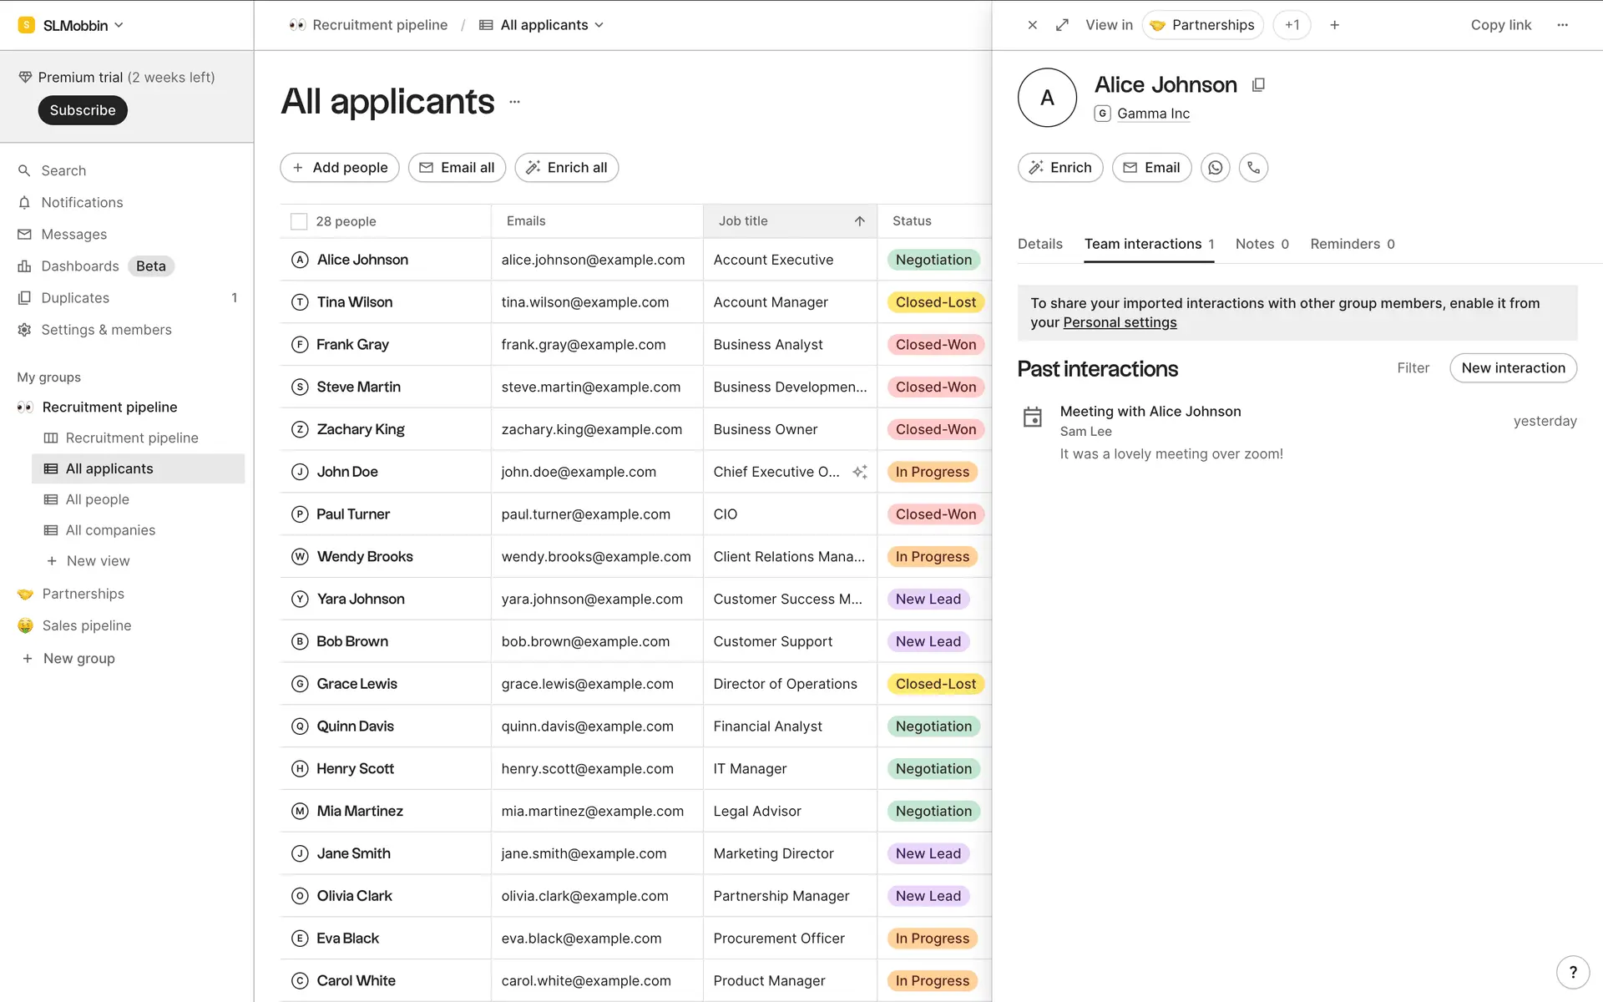
Task: Toggle the select-all checkbox beside 28 people
Action: (x=299, y=221)
